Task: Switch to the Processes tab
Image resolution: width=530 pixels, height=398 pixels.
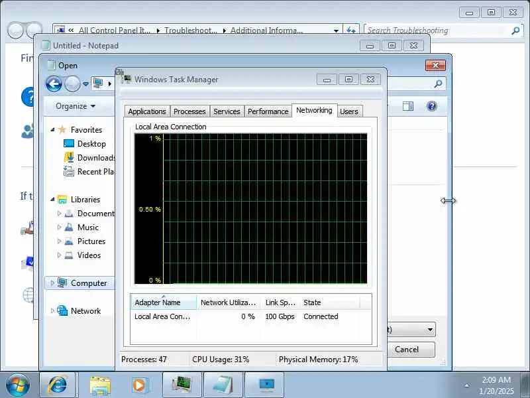Action: click(189, 111)
